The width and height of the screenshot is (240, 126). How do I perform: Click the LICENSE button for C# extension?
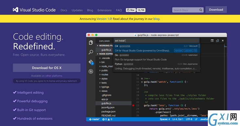click(x=188, y=50)
